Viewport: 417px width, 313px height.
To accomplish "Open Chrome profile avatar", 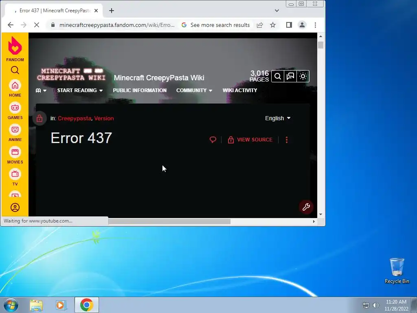I will tap(302, 25).
